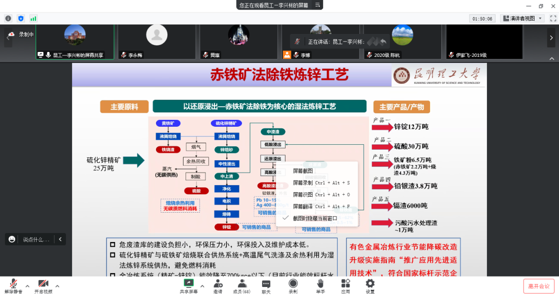
Task: Open the Invite icon in the toolbar
Action: click(x=218, y=284)
